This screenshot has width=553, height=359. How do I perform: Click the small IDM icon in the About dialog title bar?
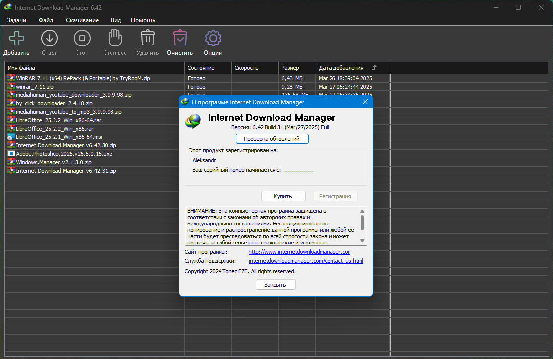coord(185,102)
